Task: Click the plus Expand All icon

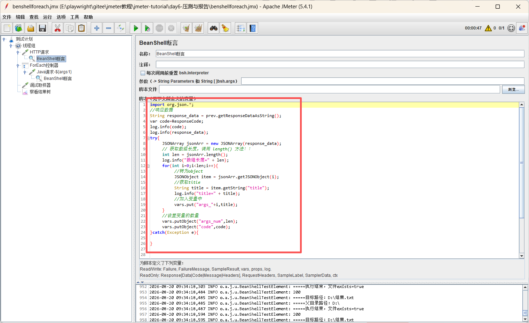Action: click(97, 28)
